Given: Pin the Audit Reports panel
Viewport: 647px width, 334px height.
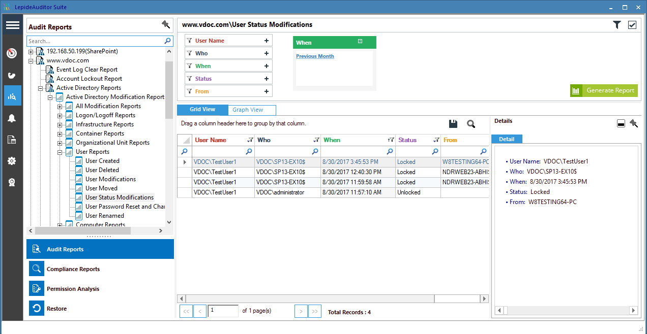Looking at the screenshot, I should click(x=165, y=24).
